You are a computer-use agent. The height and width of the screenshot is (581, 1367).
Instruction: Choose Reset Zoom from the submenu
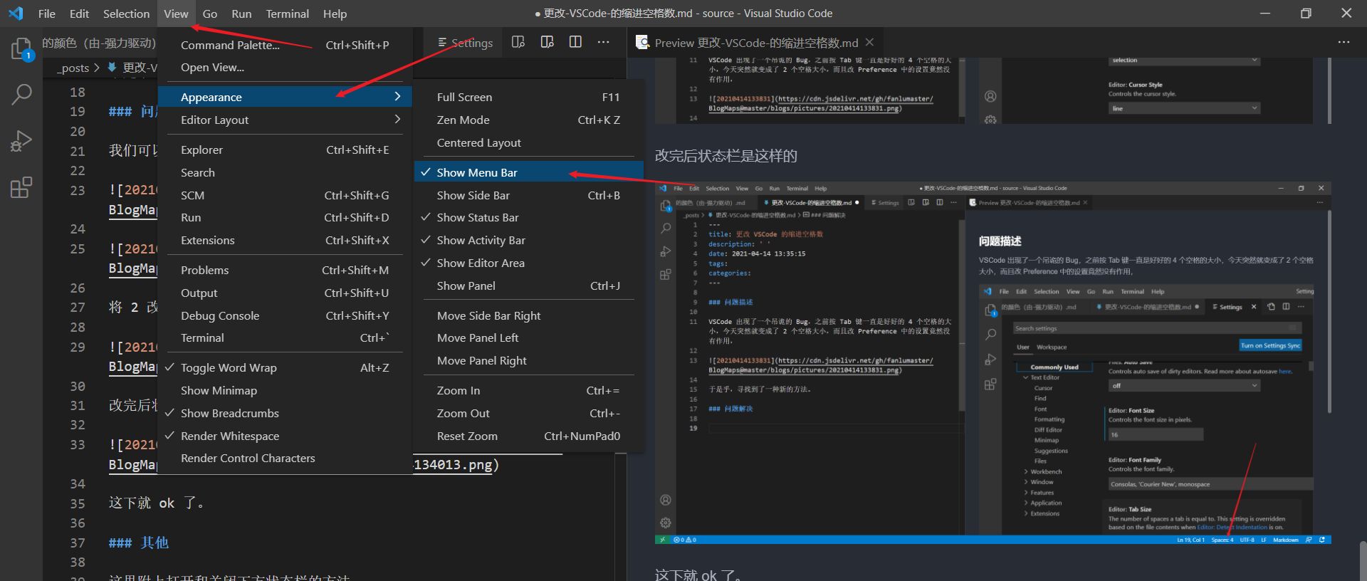tap(528, 436)
